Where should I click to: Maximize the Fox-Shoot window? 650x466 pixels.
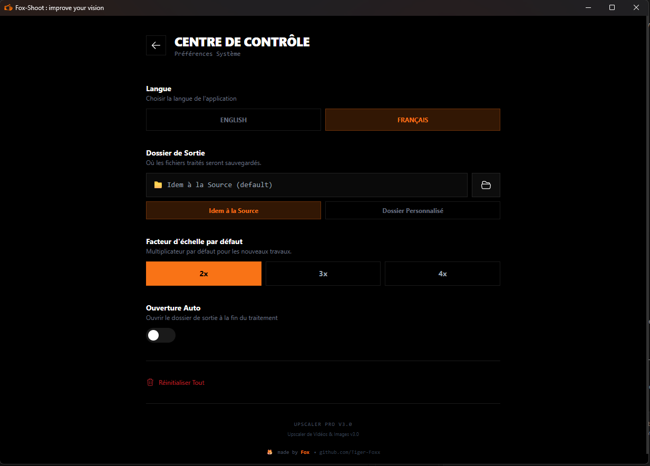[x=612, y=8]
